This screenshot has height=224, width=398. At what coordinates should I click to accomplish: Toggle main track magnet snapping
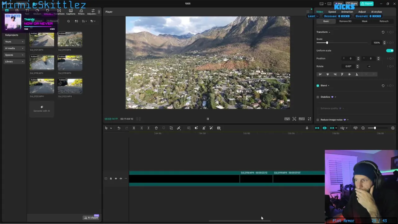pyautogui.click(x=317, y=128)
